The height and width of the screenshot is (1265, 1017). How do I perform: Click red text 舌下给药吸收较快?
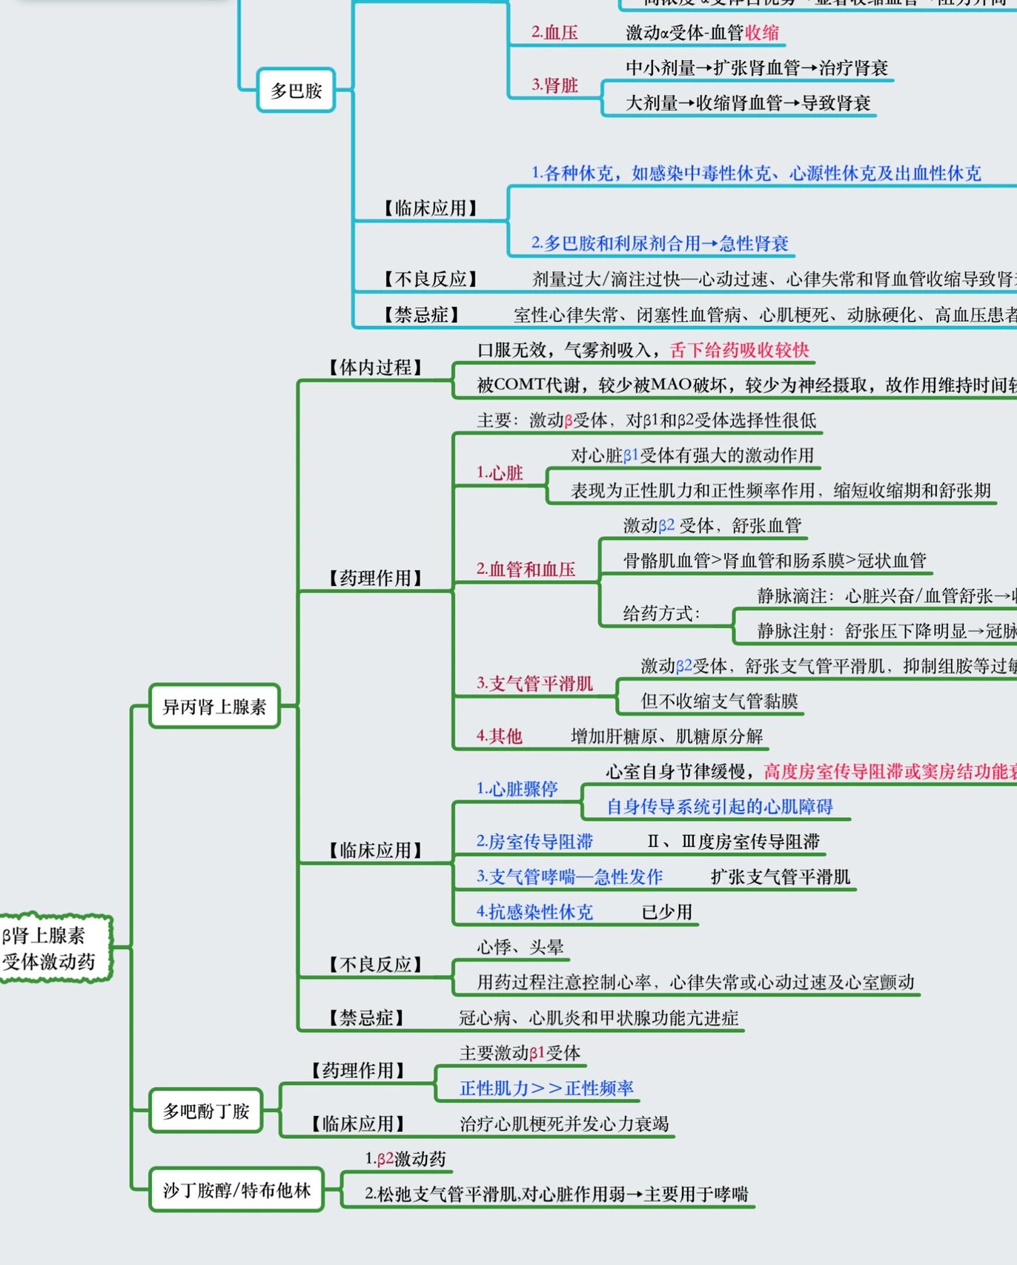point(739,350)
